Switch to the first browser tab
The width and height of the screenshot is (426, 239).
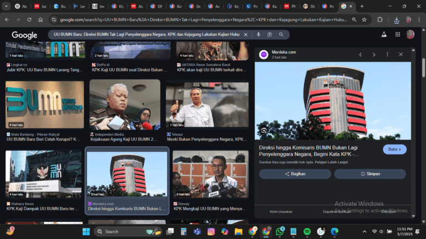click(x=21, y=6)
